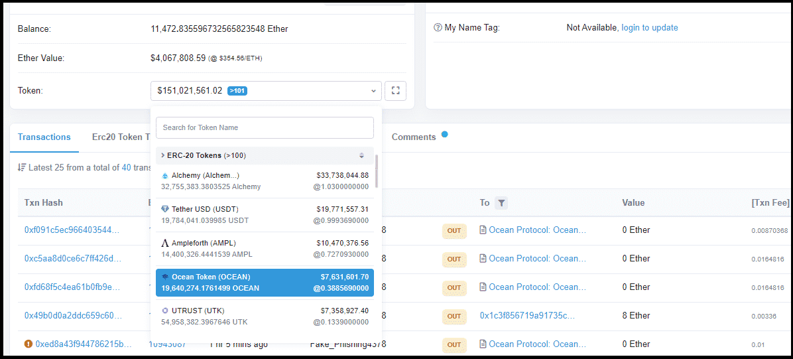793x359 pixels.
Task: Open the Comments tab
Action: tap(414, 137)
